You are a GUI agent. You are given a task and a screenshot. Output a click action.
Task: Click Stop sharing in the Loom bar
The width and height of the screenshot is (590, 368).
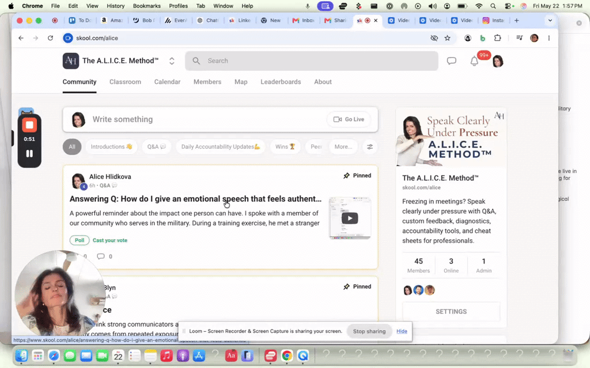369,331
